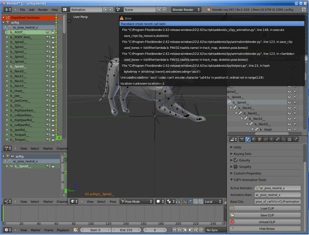
Task: Toggle visibility eye of b__Spine5__ in outliner
Action: (289, 103)
